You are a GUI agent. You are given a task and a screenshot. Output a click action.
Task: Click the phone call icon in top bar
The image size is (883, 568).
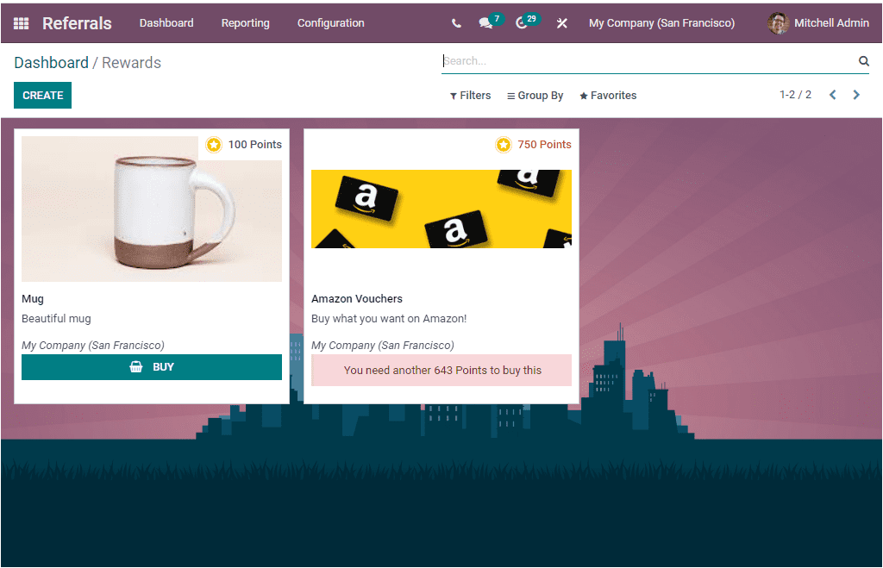(x=456, y=22)
